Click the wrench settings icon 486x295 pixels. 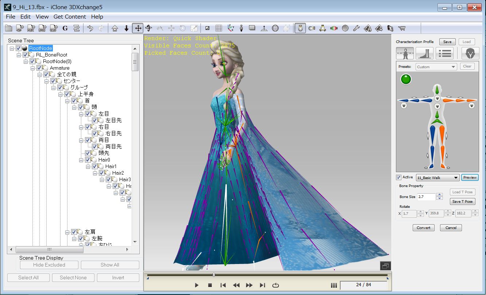[357, 28]
